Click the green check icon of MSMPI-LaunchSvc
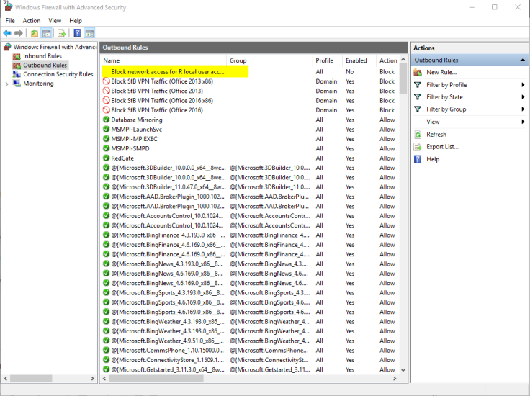Image resolution: width=530 pixels, height=396 pixels. (107, 129)
